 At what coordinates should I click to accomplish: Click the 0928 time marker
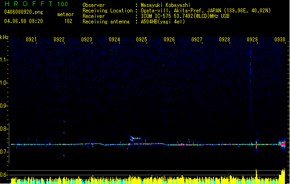[x=225, y=39]
